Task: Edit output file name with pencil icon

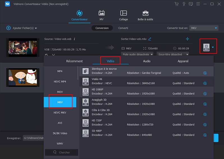Action: click(150, 39)
